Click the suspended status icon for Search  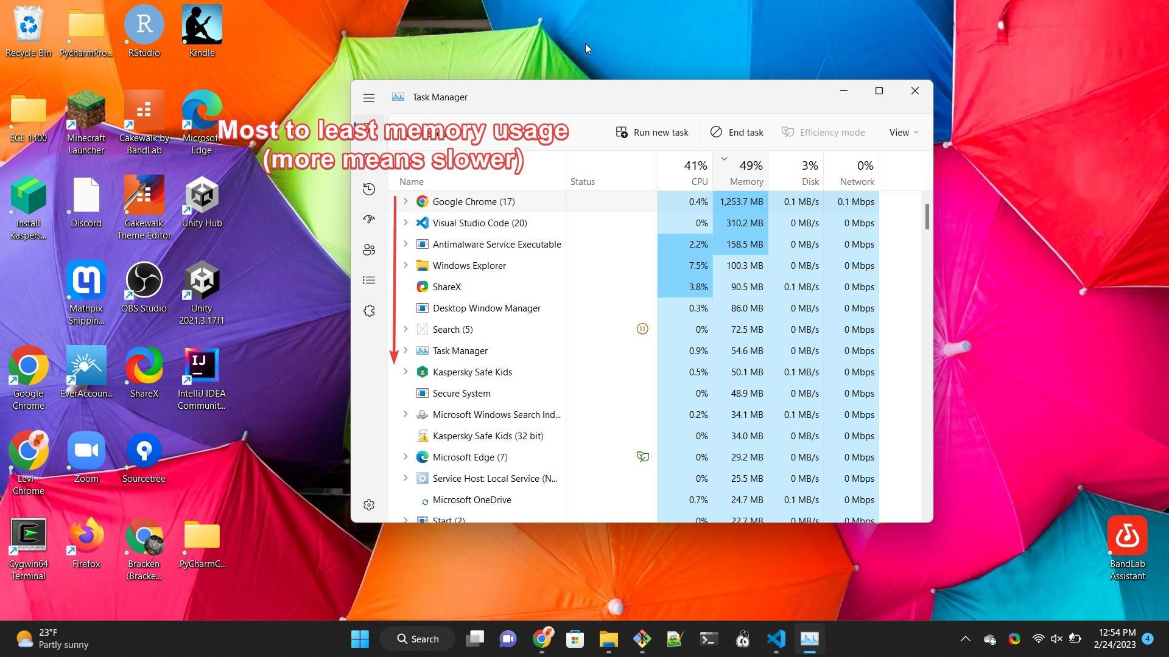point(642,329)
